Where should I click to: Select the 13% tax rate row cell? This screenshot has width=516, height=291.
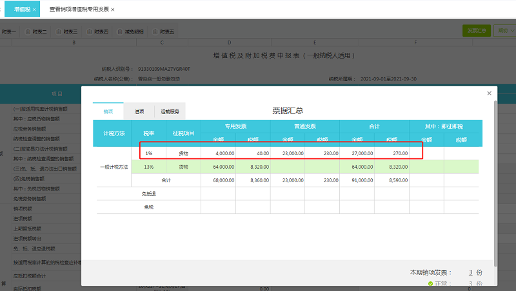[x=148, y=167]
